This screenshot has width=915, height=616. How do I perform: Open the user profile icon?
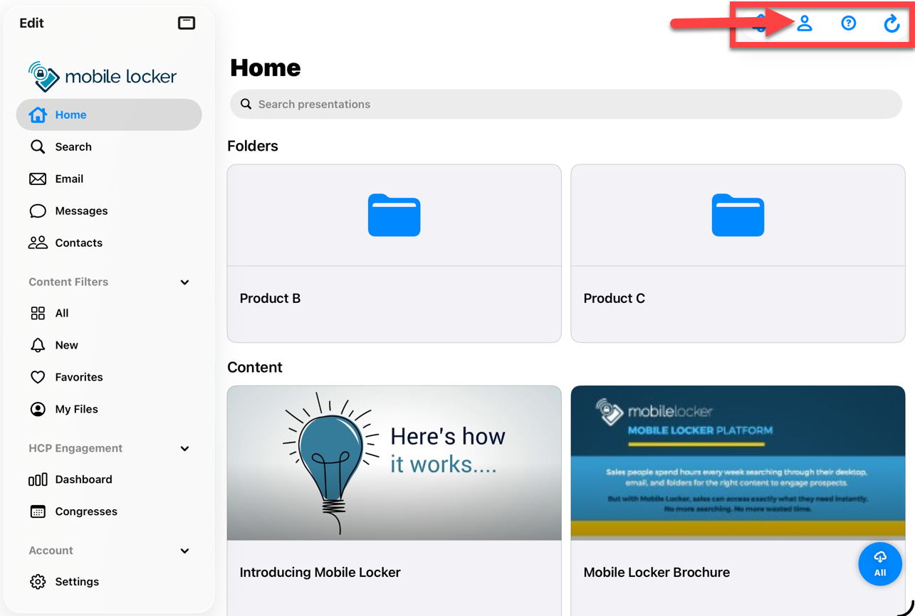pyautogui.click(x=805, y=23)
